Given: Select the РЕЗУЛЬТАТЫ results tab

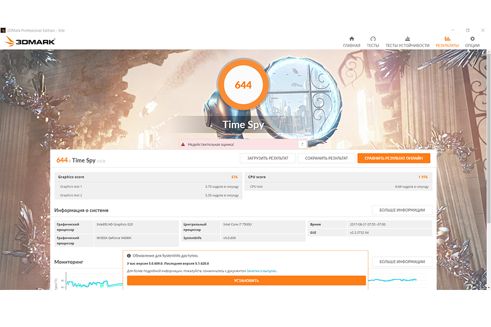Looking at the screenshot, I should 447,42.
